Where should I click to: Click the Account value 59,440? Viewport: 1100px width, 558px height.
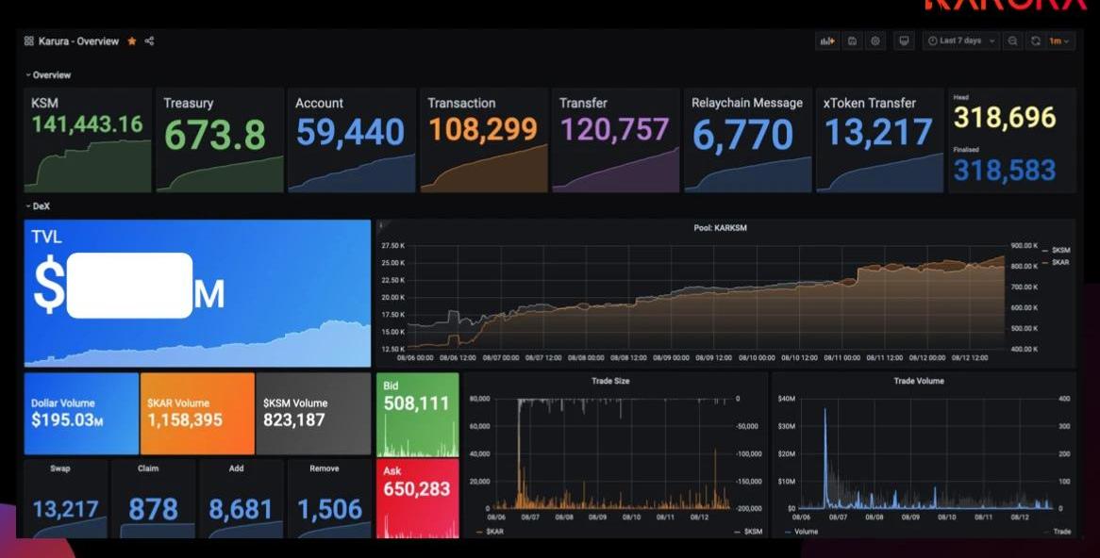pos(350,133)
